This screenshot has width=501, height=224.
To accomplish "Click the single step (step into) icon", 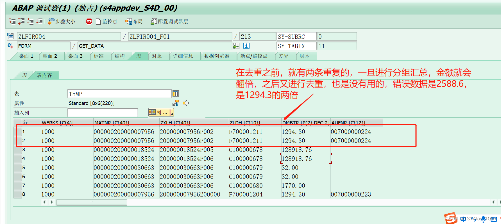I will (x=12, y=21).
